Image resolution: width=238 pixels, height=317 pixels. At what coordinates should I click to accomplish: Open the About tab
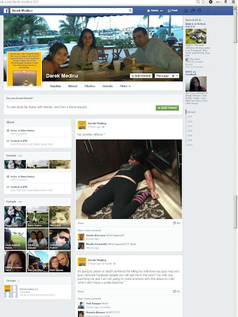(x=73, y=86)
